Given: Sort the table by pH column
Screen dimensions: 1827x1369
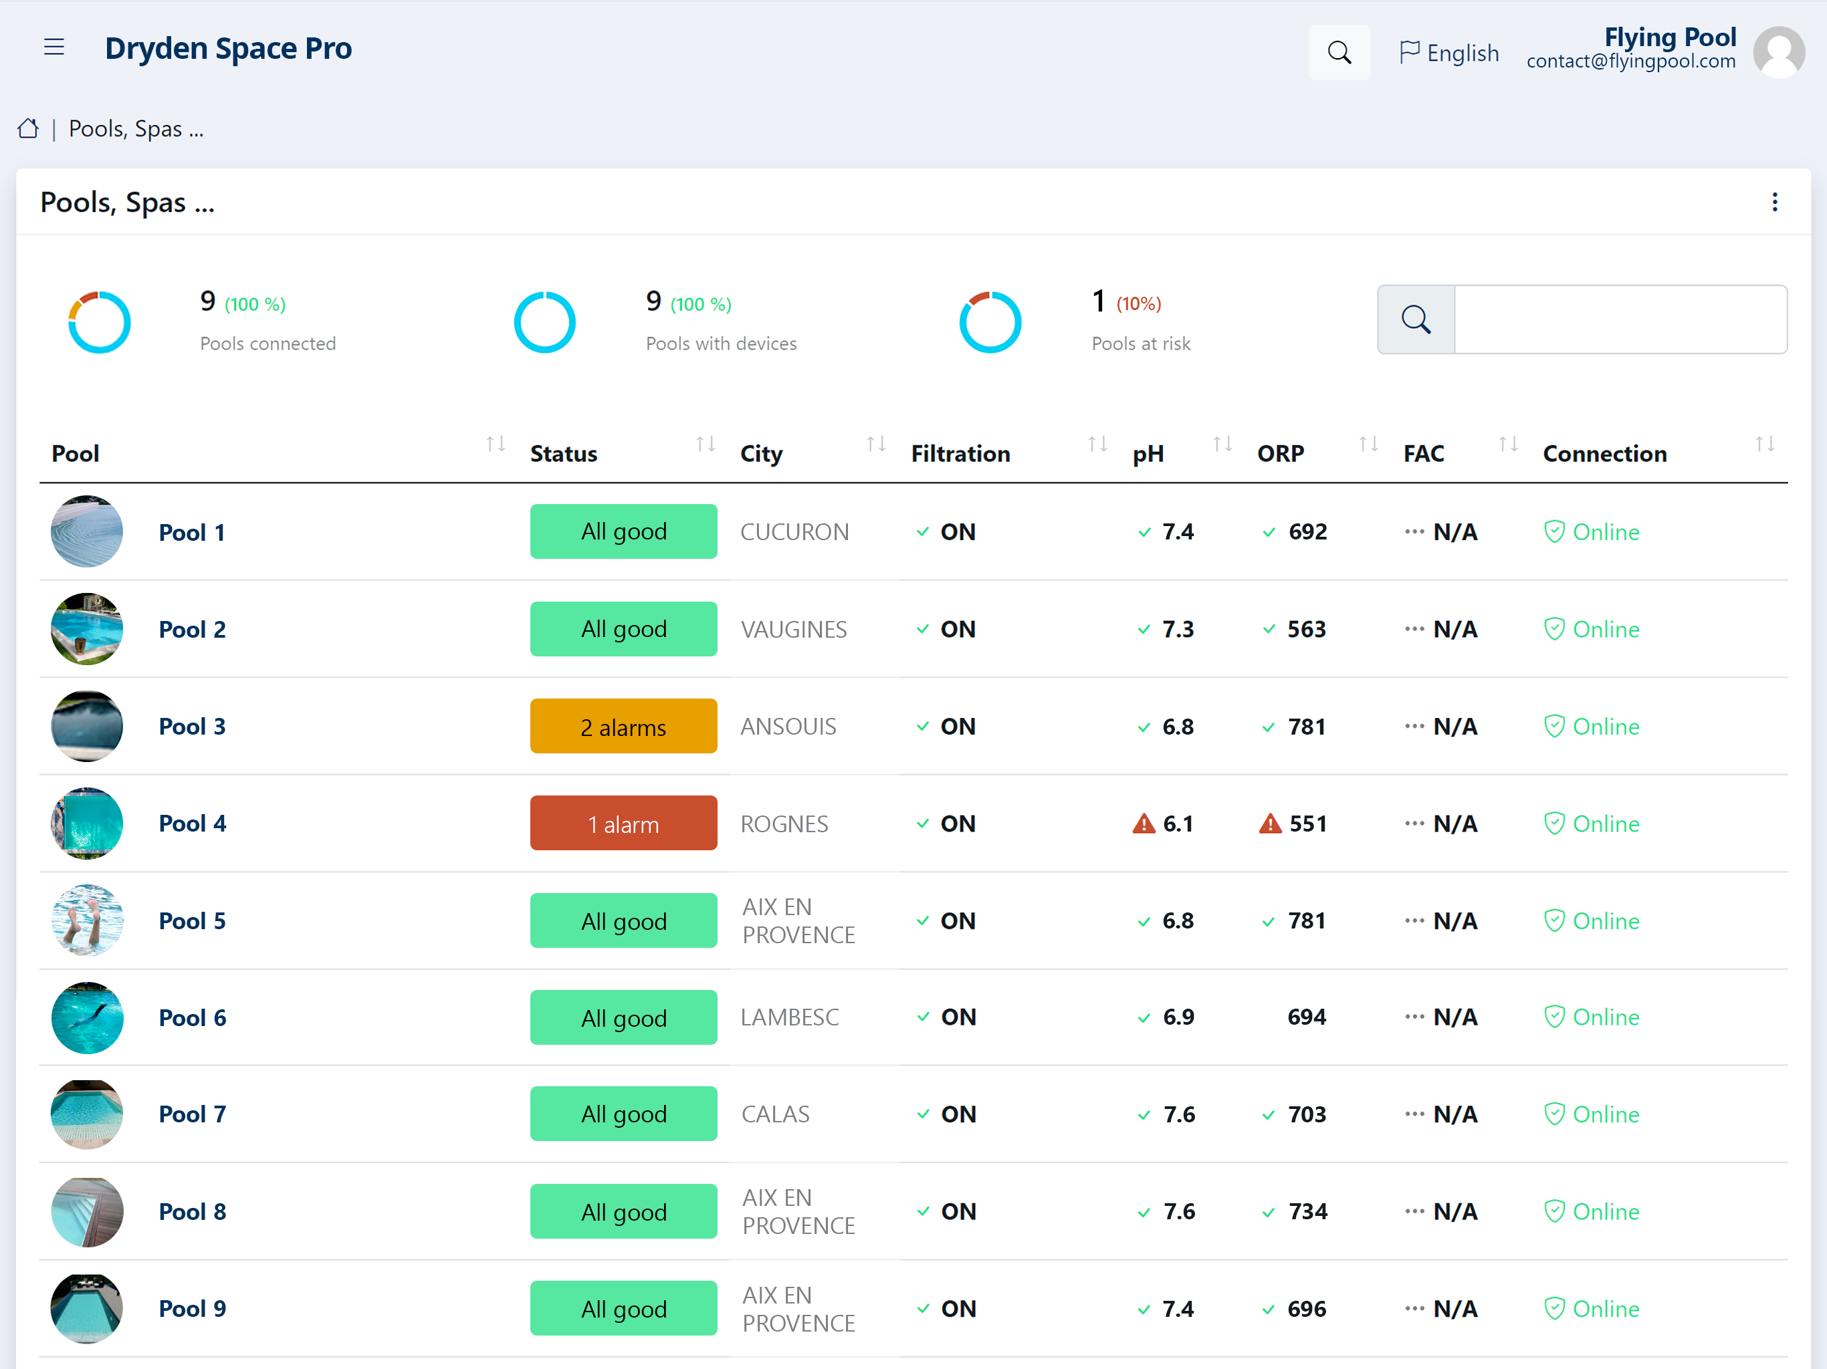Looking at the screenshot, I should [x=1222, y=445].
